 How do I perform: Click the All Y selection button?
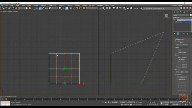[x=182, y=72]
